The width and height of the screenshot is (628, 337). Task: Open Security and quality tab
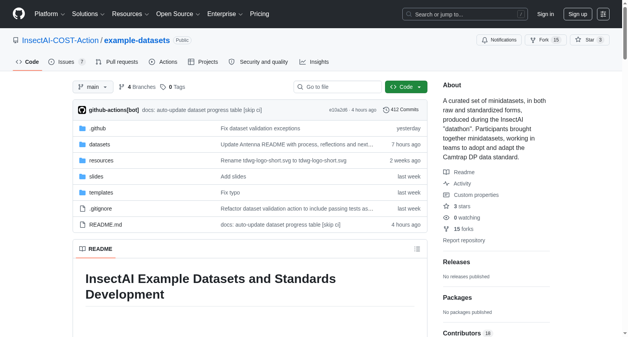(258, 62)
